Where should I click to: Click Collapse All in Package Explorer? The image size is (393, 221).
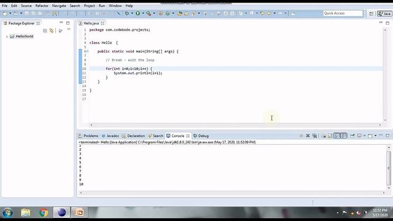pyautogui.click(x=45, y=31)
